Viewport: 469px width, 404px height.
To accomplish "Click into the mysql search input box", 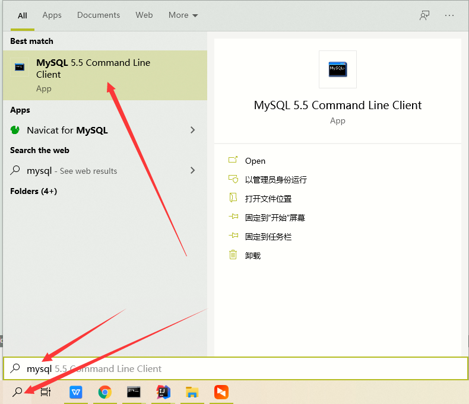I will (236, 368).
